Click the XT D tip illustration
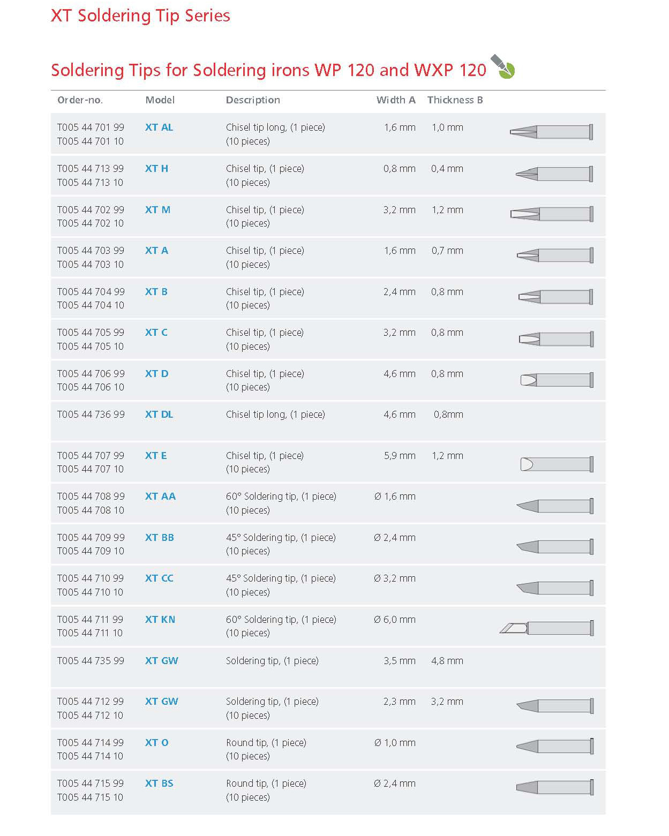 coord(557,380)
